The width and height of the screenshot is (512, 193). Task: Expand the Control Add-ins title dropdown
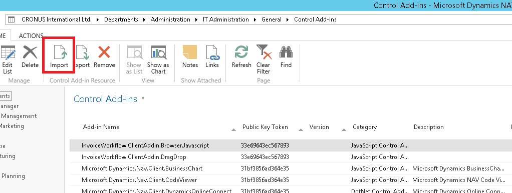143,99
